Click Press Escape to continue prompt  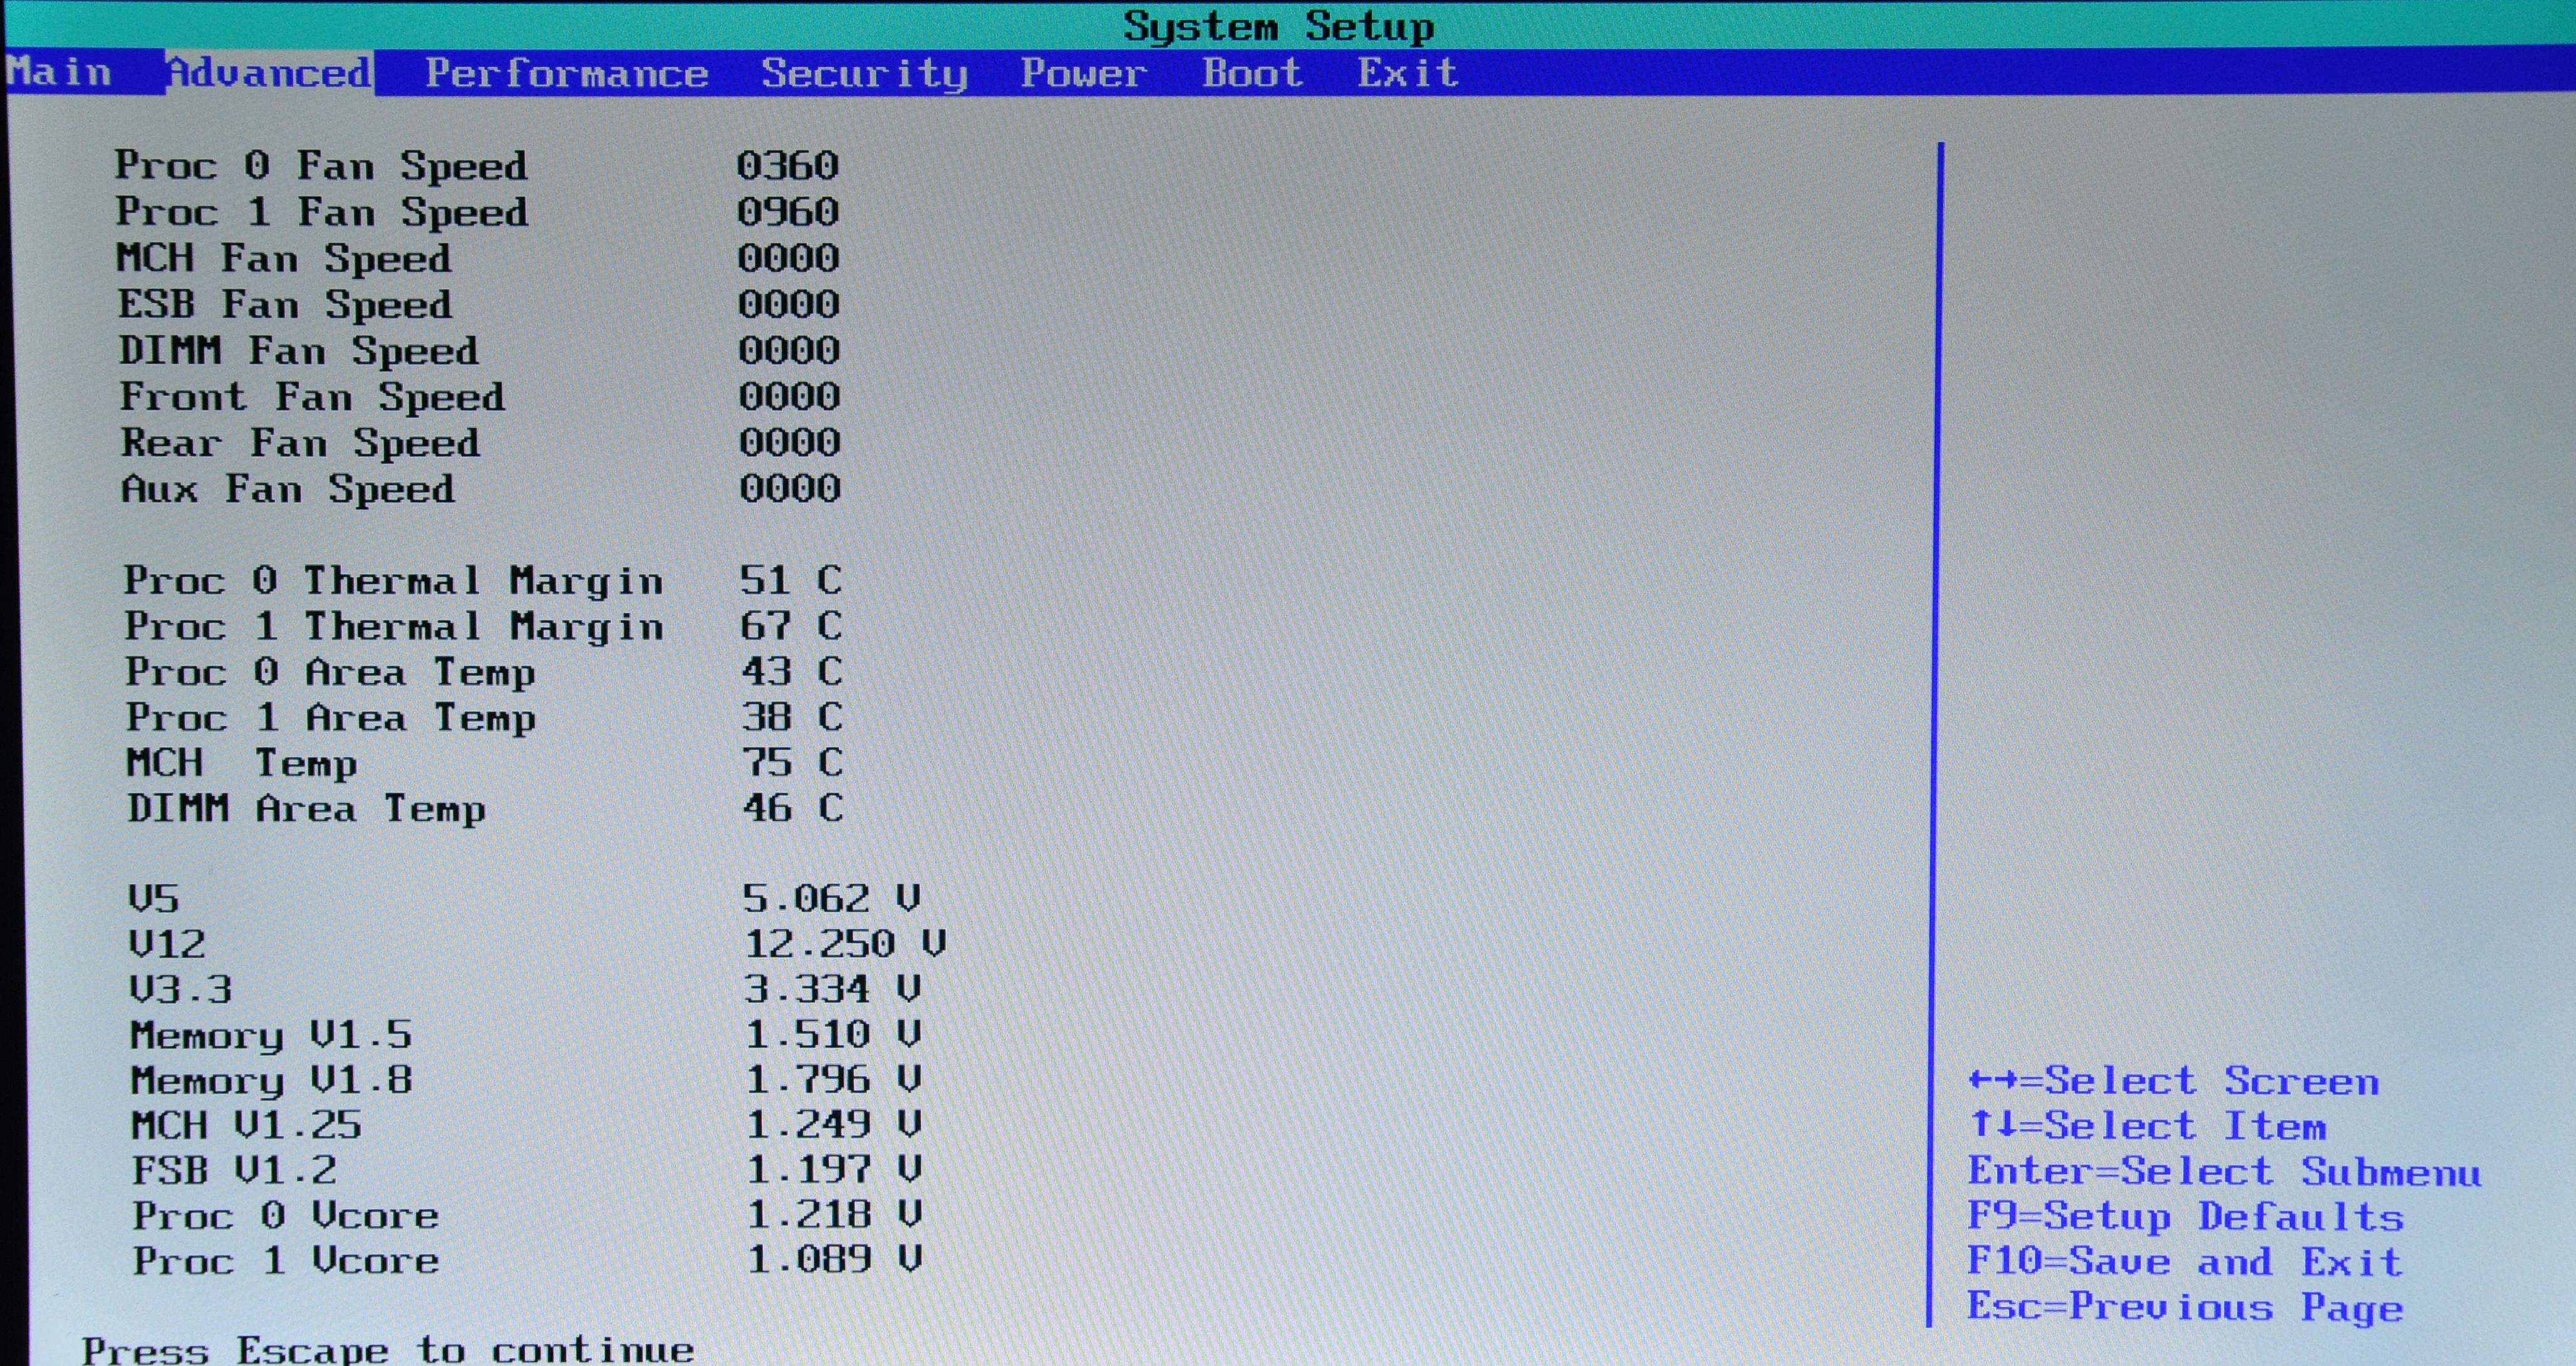tap(388, 1350)
